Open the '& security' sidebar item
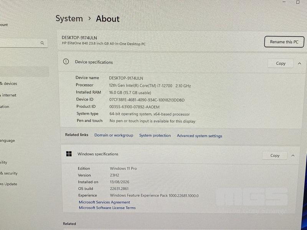 click(x=9, y=173)
